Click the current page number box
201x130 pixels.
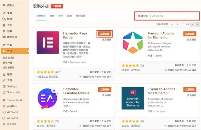[x=183, y=24]
